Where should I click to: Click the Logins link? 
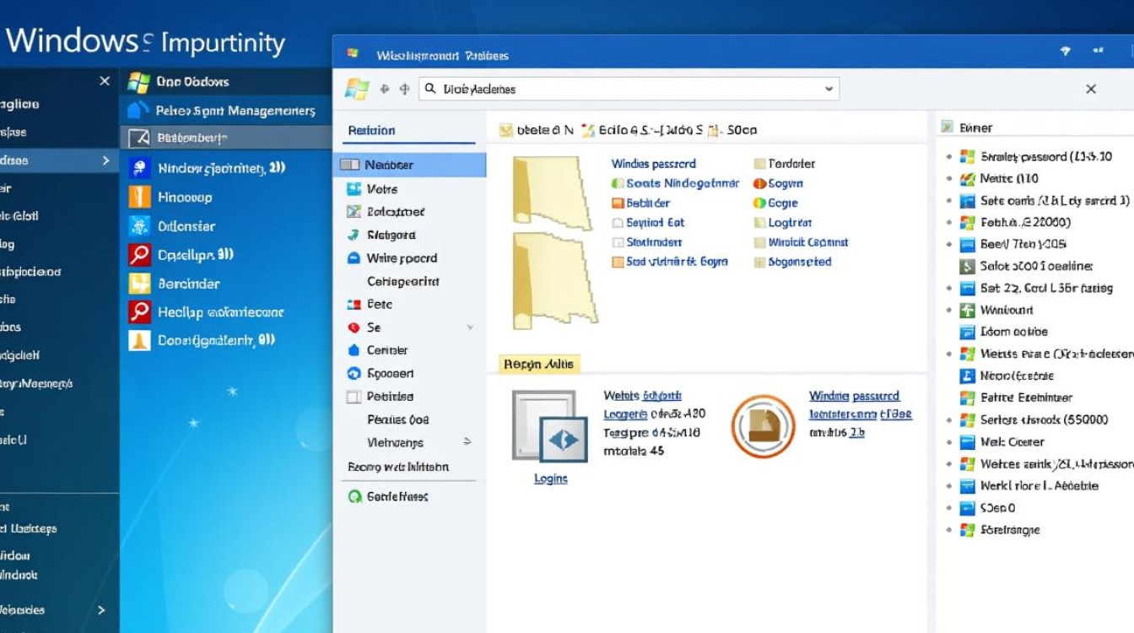pyautogui.click(x=550, y=479)
